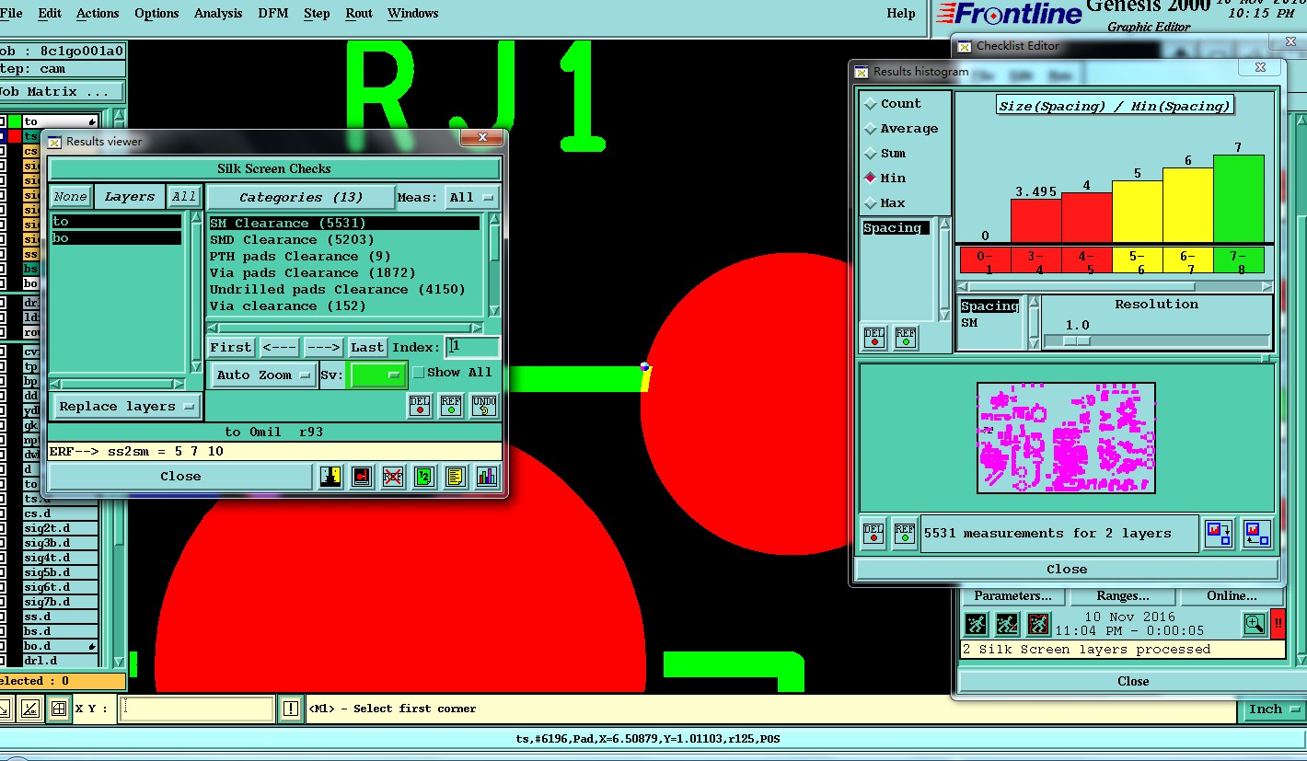Click histogram import-back icon
This screenshot has width=1307, height=761.
point(1257,533)
